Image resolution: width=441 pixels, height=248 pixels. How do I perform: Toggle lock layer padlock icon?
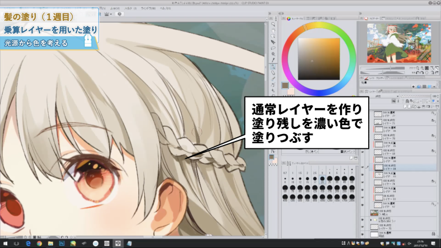click(407, 101)
